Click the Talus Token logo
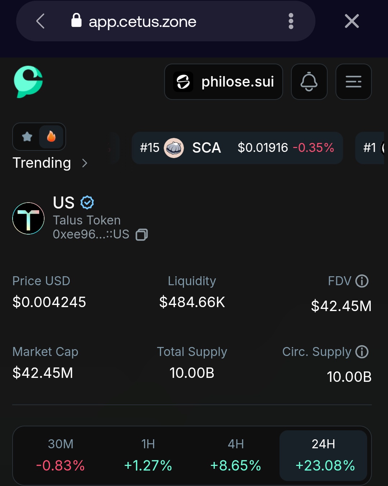388x486 pixels. point(28,218)
